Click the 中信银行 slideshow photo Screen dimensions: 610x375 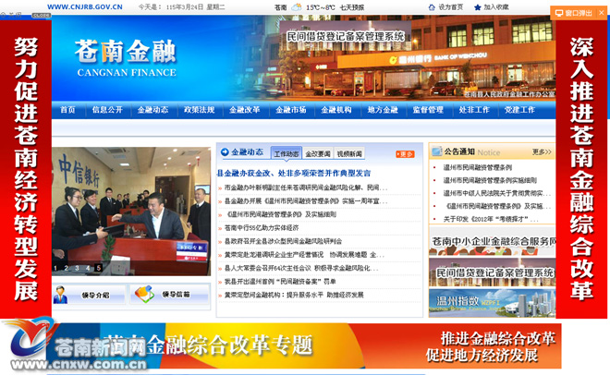tap(131, 211)
